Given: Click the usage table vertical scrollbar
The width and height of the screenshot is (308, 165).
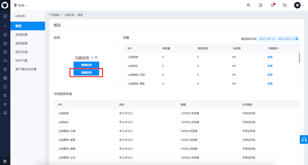Looking at the screenshot, I should click(299, 58).
